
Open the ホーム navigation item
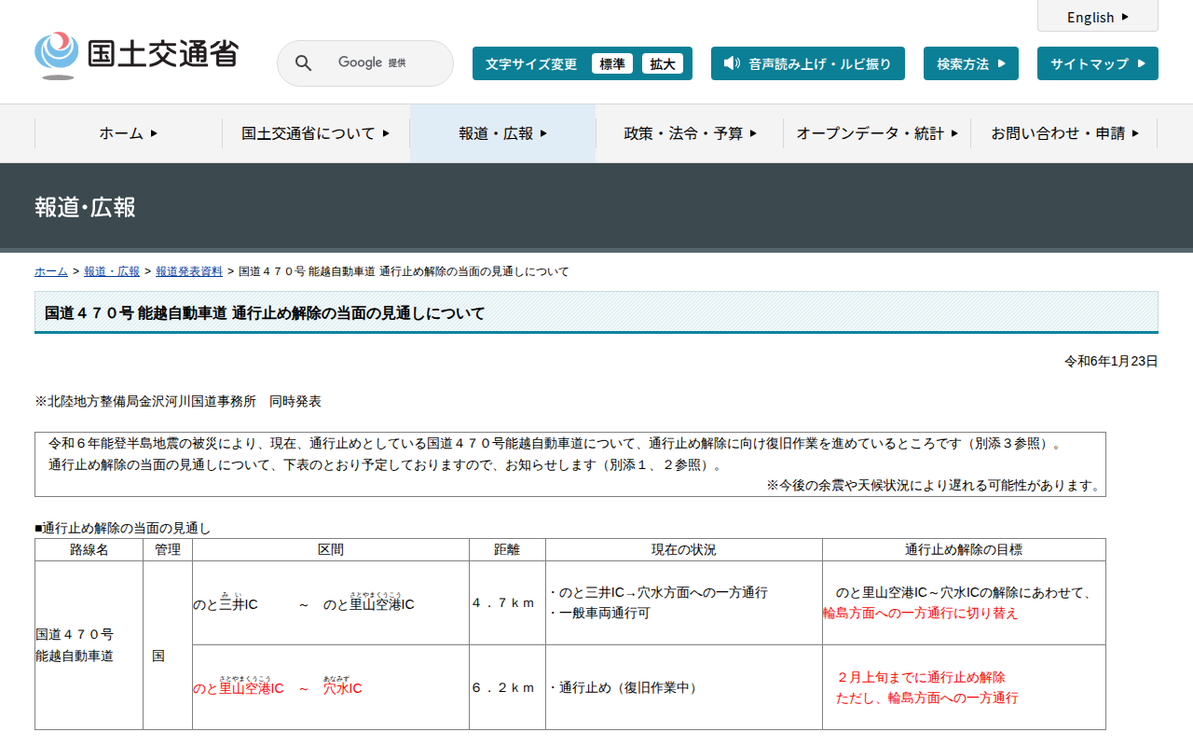pos(128,133)
